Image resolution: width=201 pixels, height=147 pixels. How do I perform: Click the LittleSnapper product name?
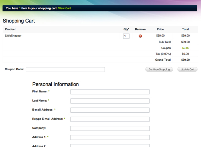coord(13,36)
